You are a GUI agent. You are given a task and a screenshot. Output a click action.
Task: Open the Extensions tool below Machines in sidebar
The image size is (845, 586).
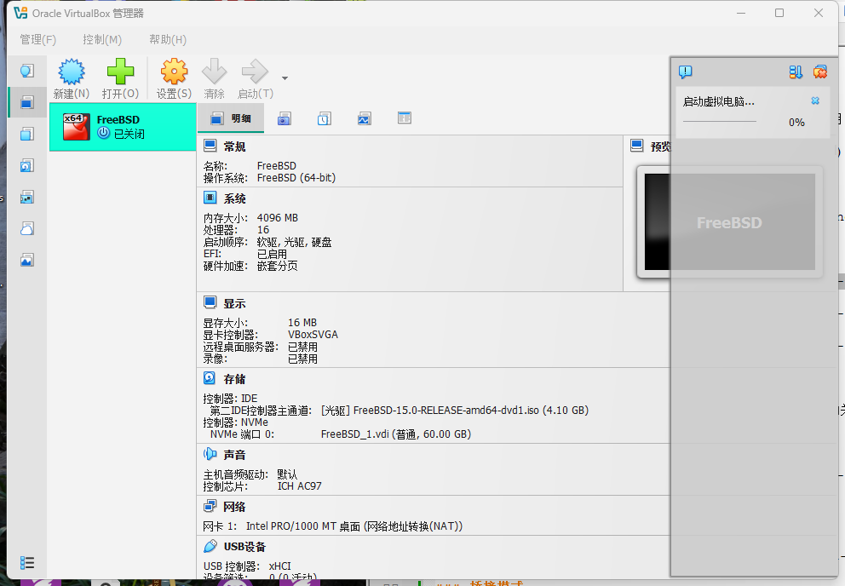tap(27, 134)
